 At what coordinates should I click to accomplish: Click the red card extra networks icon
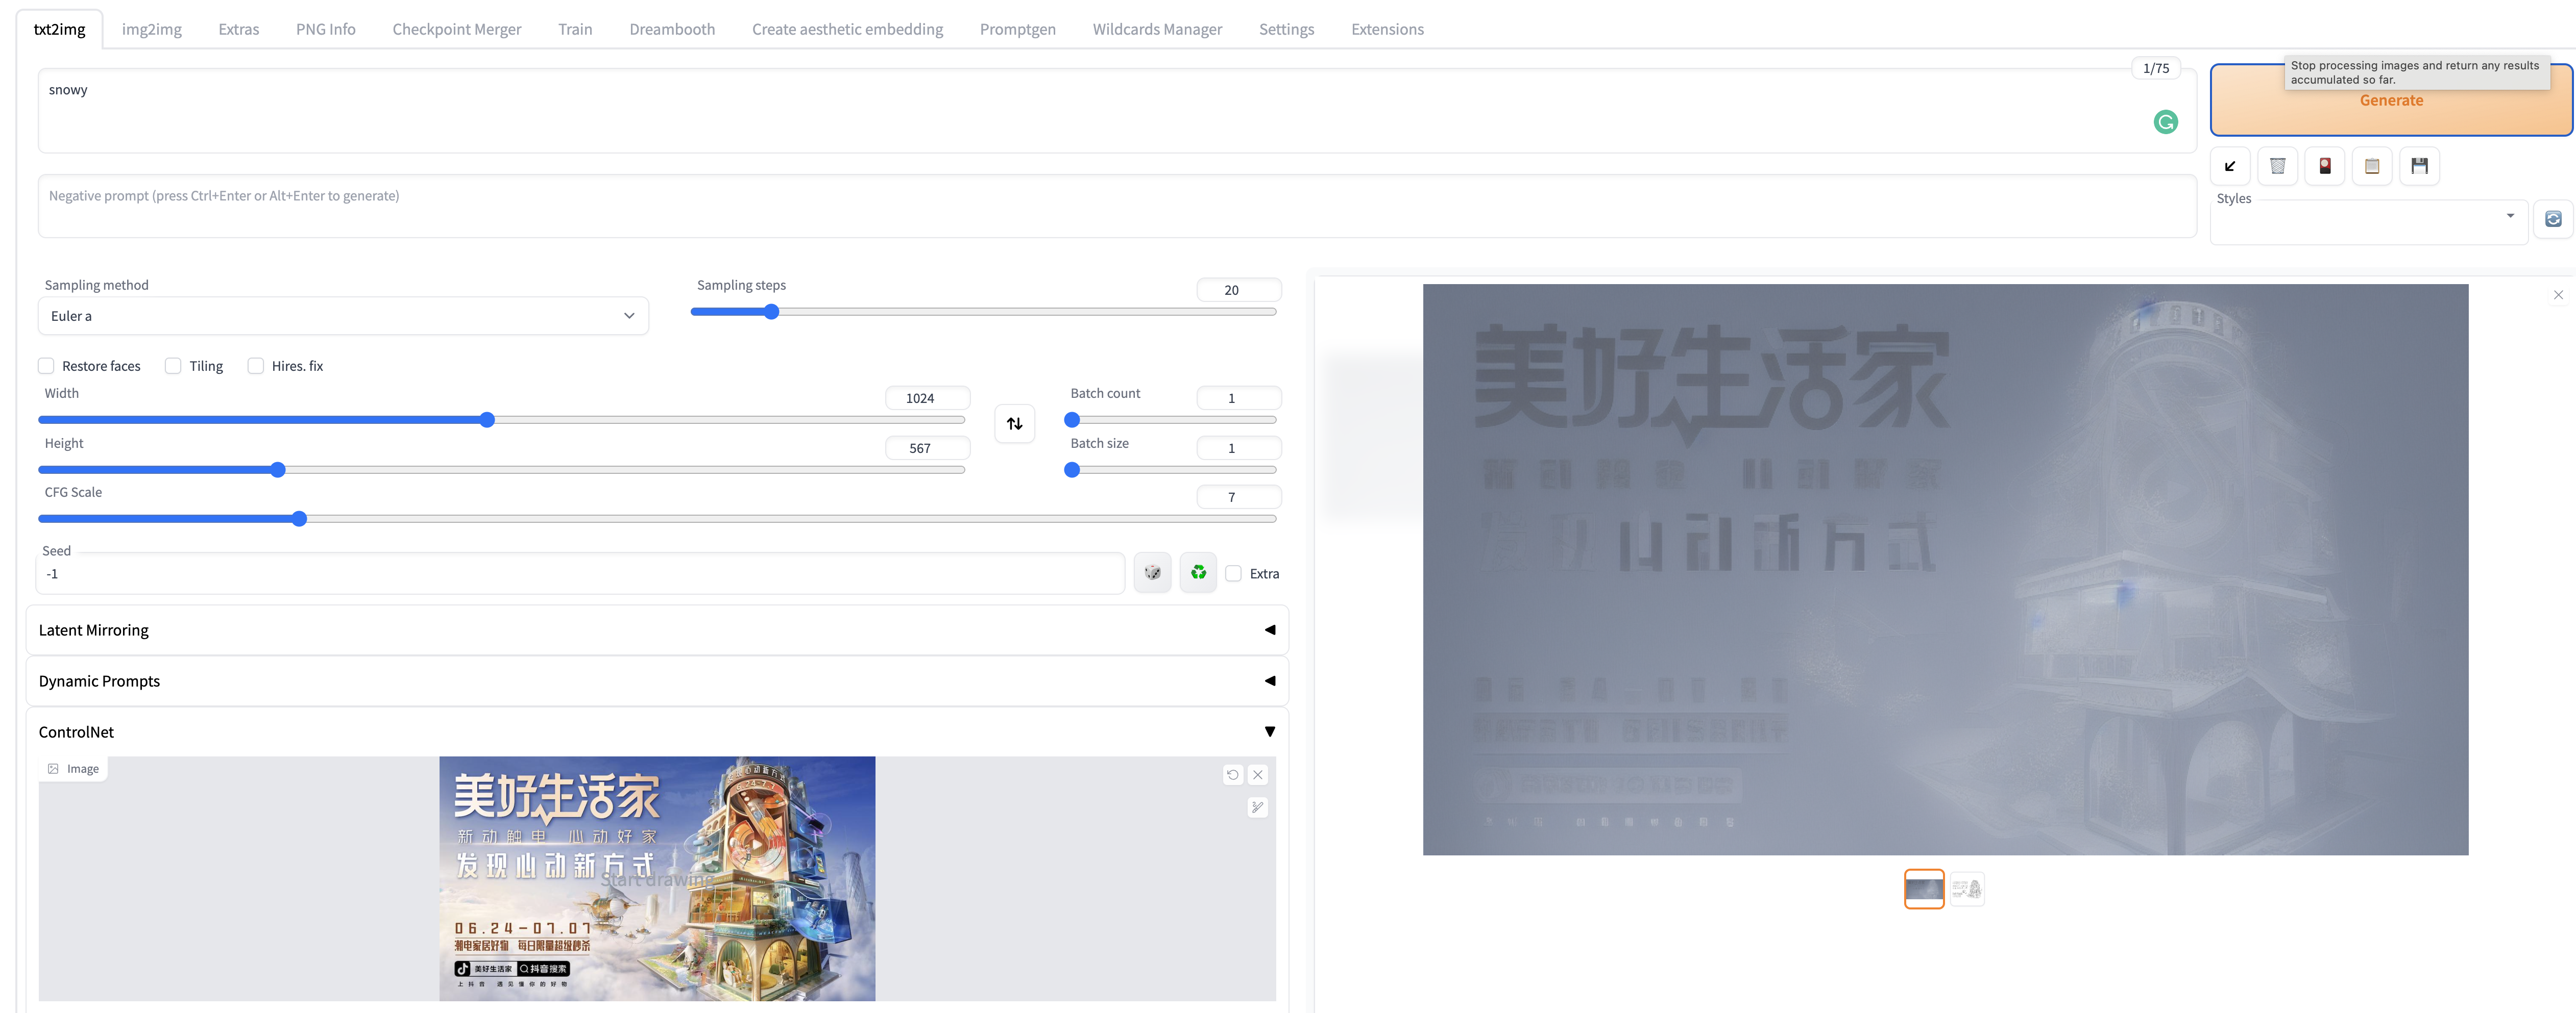tap(2324, 166)
